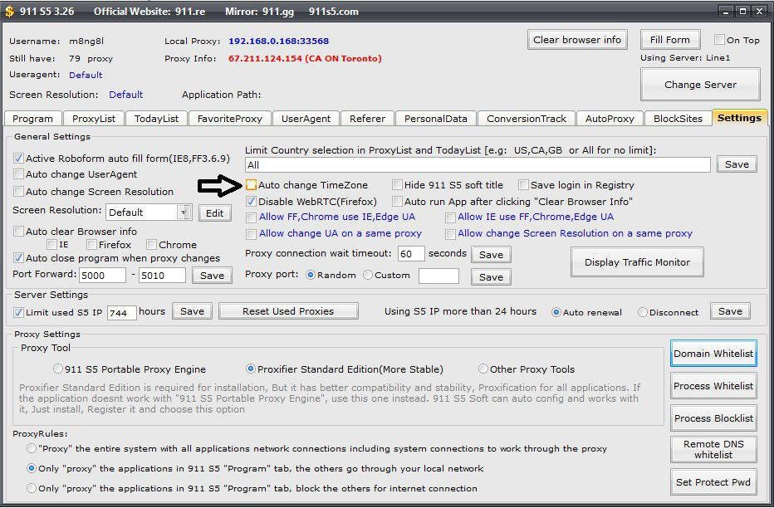Check Auto run App after clearing
774x508 pixels.
coord(397,201)
